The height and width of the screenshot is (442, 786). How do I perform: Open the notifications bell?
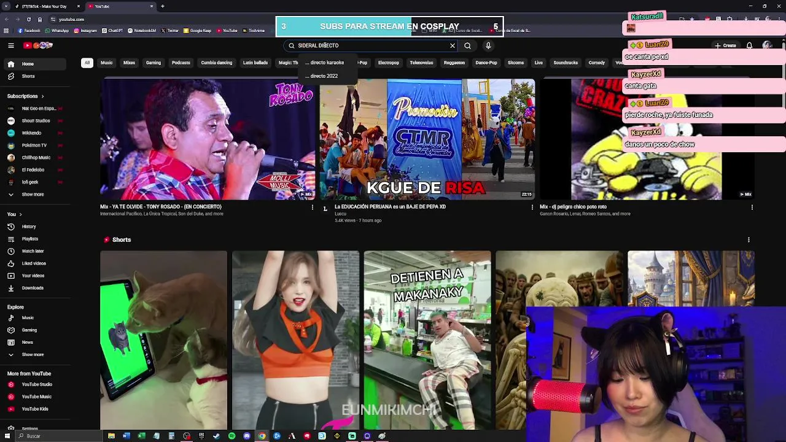tap(749, 45)
